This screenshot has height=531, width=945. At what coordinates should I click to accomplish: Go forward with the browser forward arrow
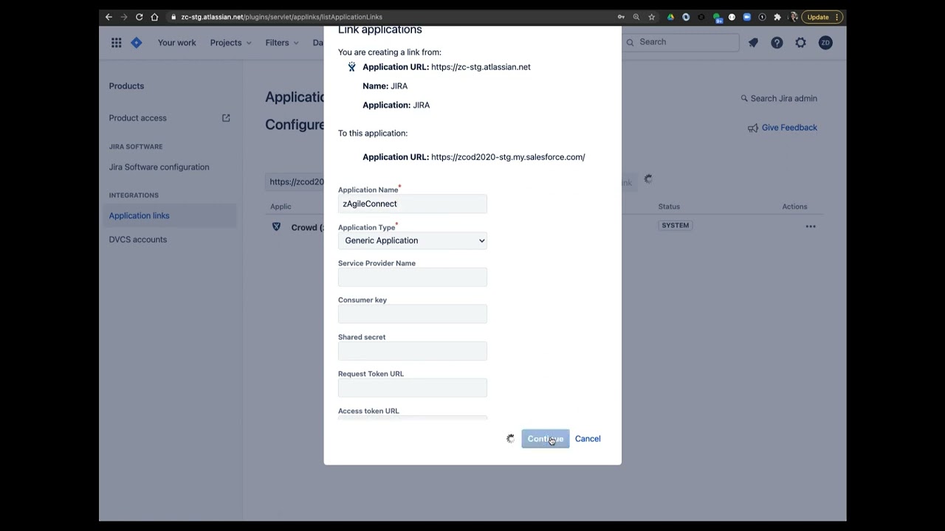[x=123, y=17]
